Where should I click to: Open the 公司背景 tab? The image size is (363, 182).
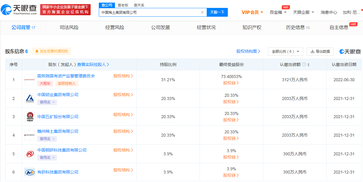pos(23,28)
